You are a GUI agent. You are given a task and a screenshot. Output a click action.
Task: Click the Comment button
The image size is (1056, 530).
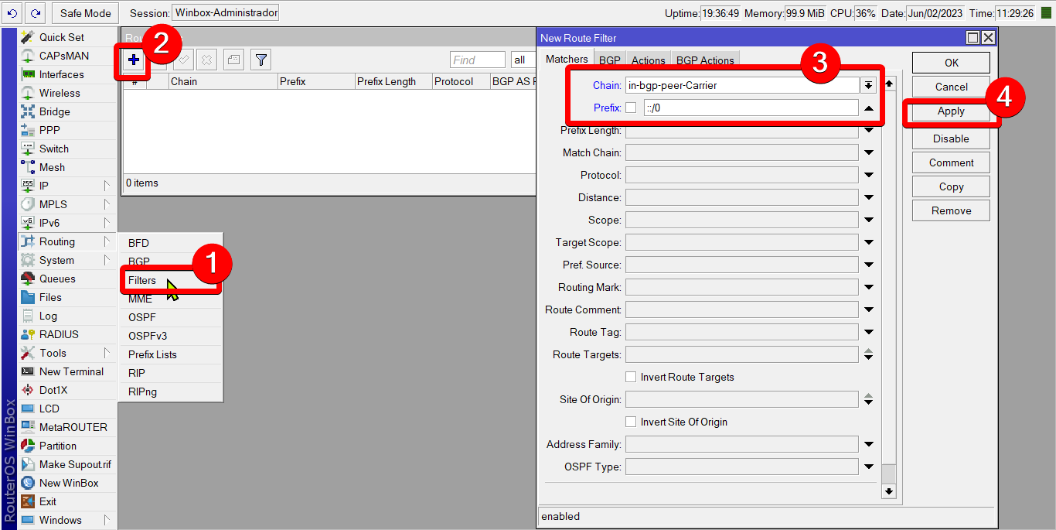coord(951,162)
